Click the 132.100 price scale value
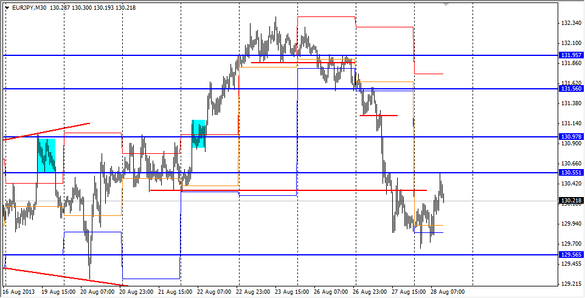The width and height of the screenshot is (585, 298). [571, 43]
